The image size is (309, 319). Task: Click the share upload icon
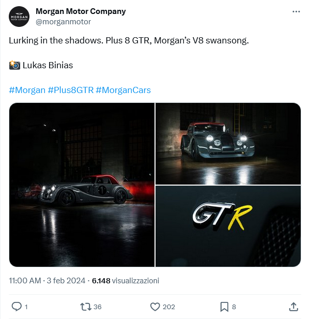tap(293, 307)
